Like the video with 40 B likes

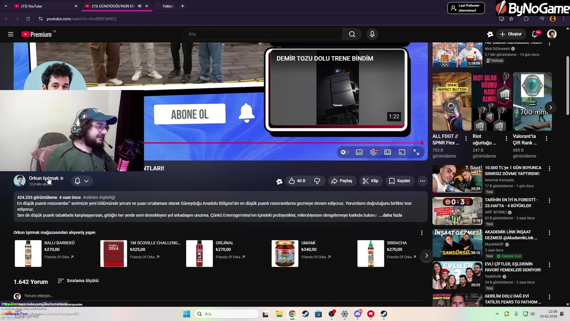coord(297,181)
